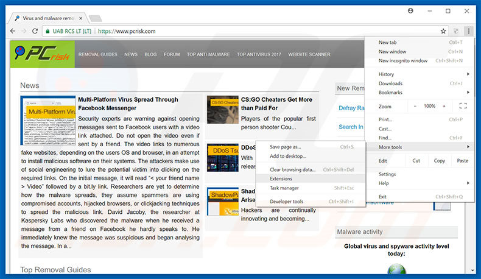Zoom out with the minus button

415,106
